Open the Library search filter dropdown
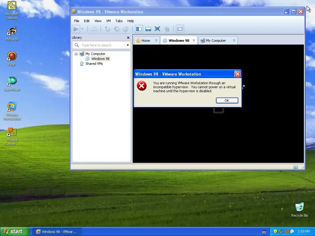 128,45
